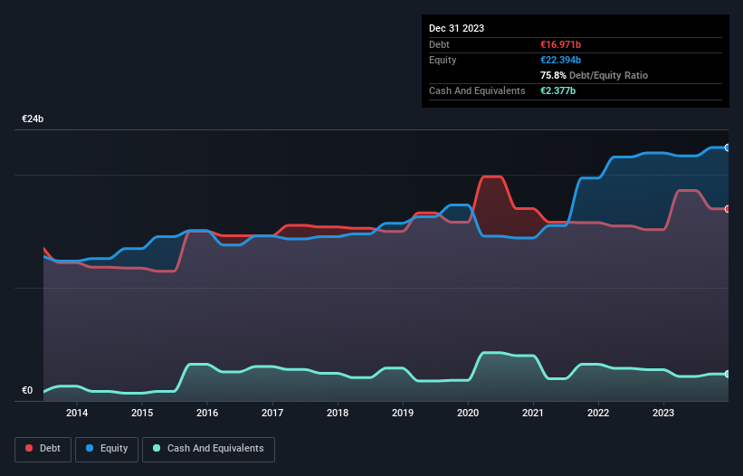The width and height of the screenshot is (743, 476).
Task: Click the 2016 x-axis label
Action: tap(207, 413)
